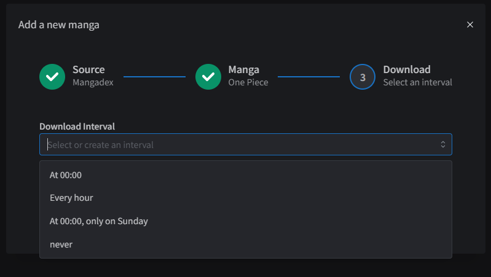
Task: Choose the At 00:00 interval option
Action: (246, 175)
